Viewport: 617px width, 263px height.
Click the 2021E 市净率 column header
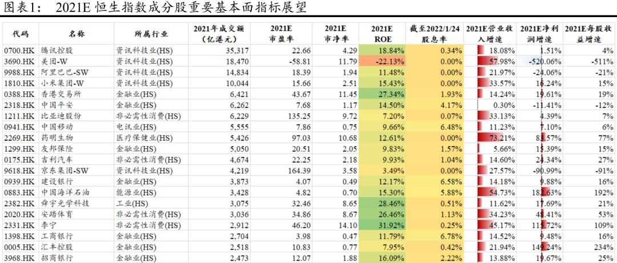coord(335,34)
